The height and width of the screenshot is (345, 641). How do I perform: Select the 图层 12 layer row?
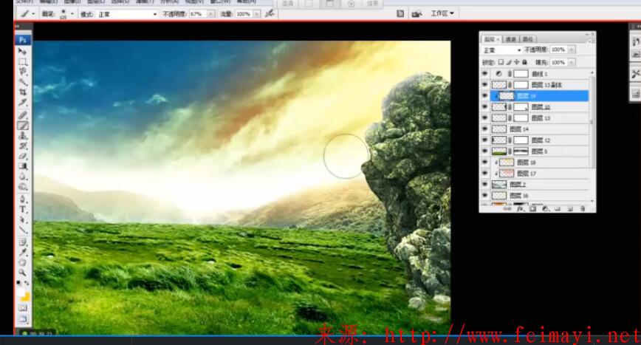(x=546, y=140)
